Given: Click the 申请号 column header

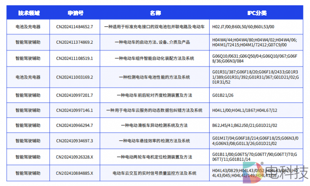Looking at the screenshot, I should click(x=75, y=13).
